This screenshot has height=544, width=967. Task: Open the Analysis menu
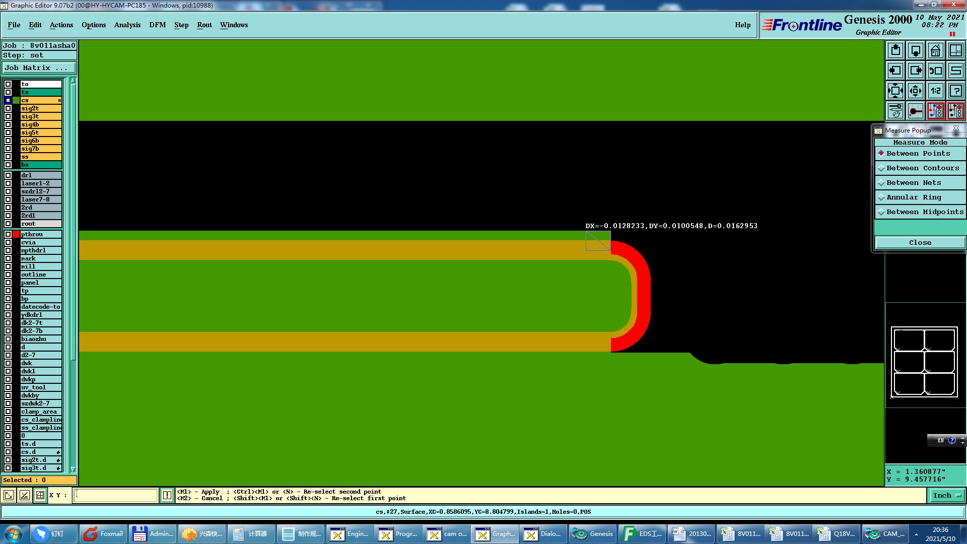point(127,25)
